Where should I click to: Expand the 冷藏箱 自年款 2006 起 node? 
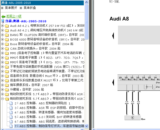(2, 89)
